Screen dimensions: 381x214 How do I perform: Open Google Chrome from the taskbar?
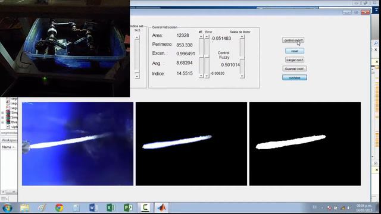click(x=59, y=208)
